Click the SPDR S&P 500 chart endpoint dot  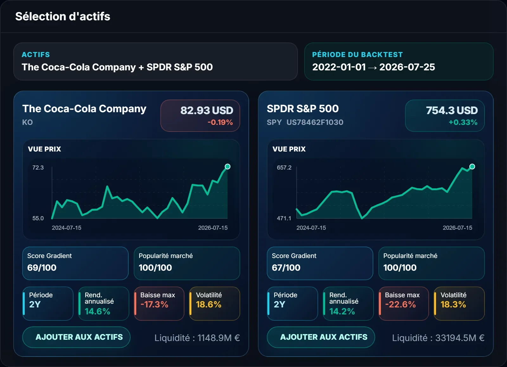[472, 167]
